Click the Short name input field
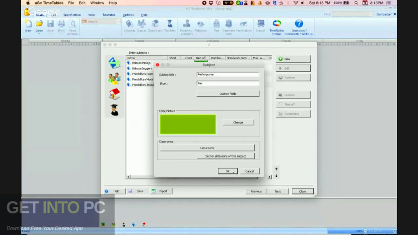 228,83
